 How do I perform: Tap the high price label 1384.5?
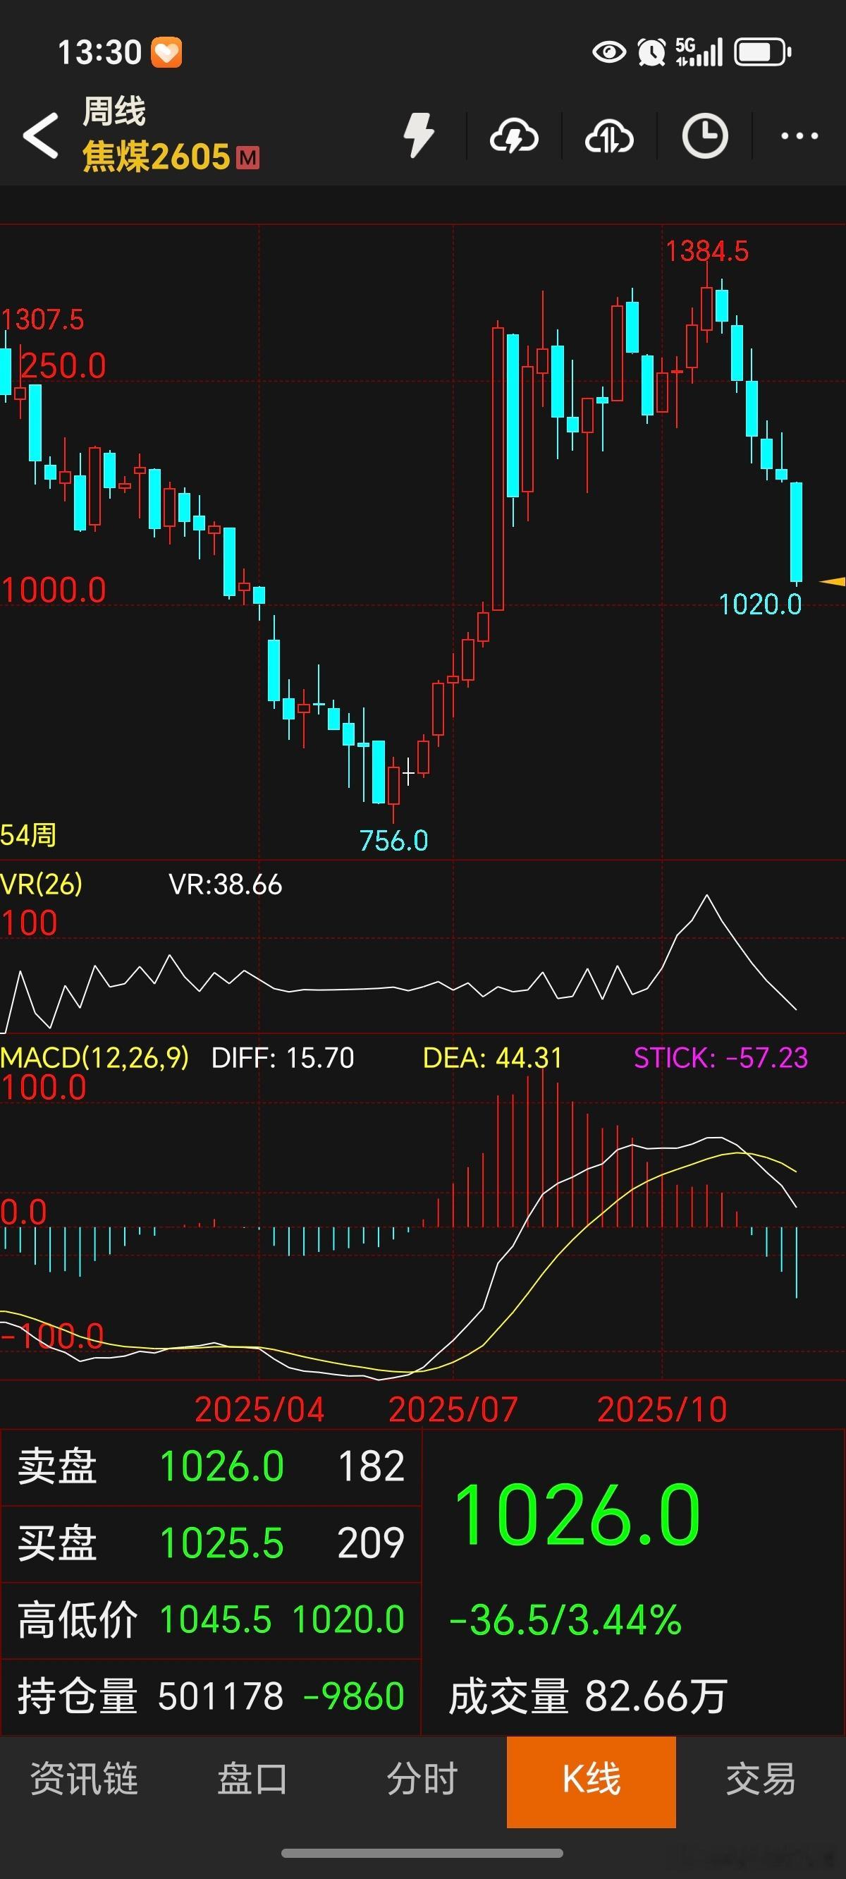(707, 252)
